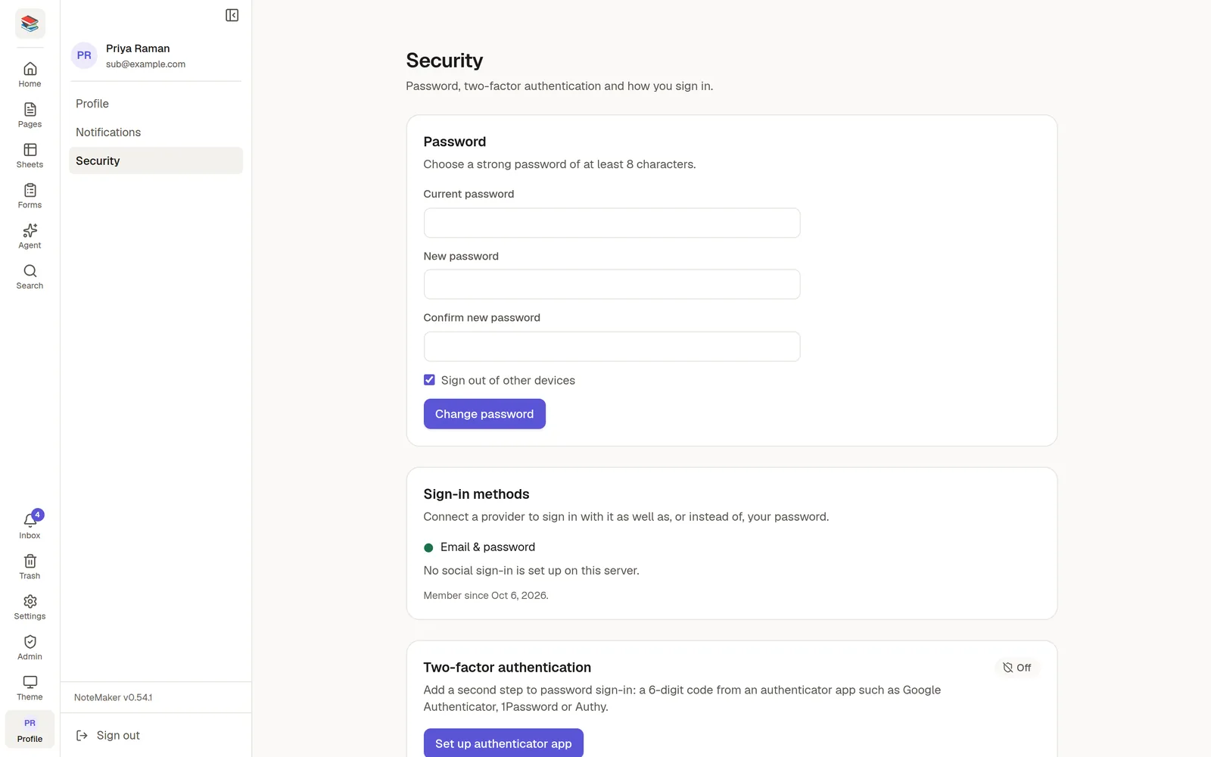
Task: Uncheck Sign out of other devices
Action: coord(429,380)
